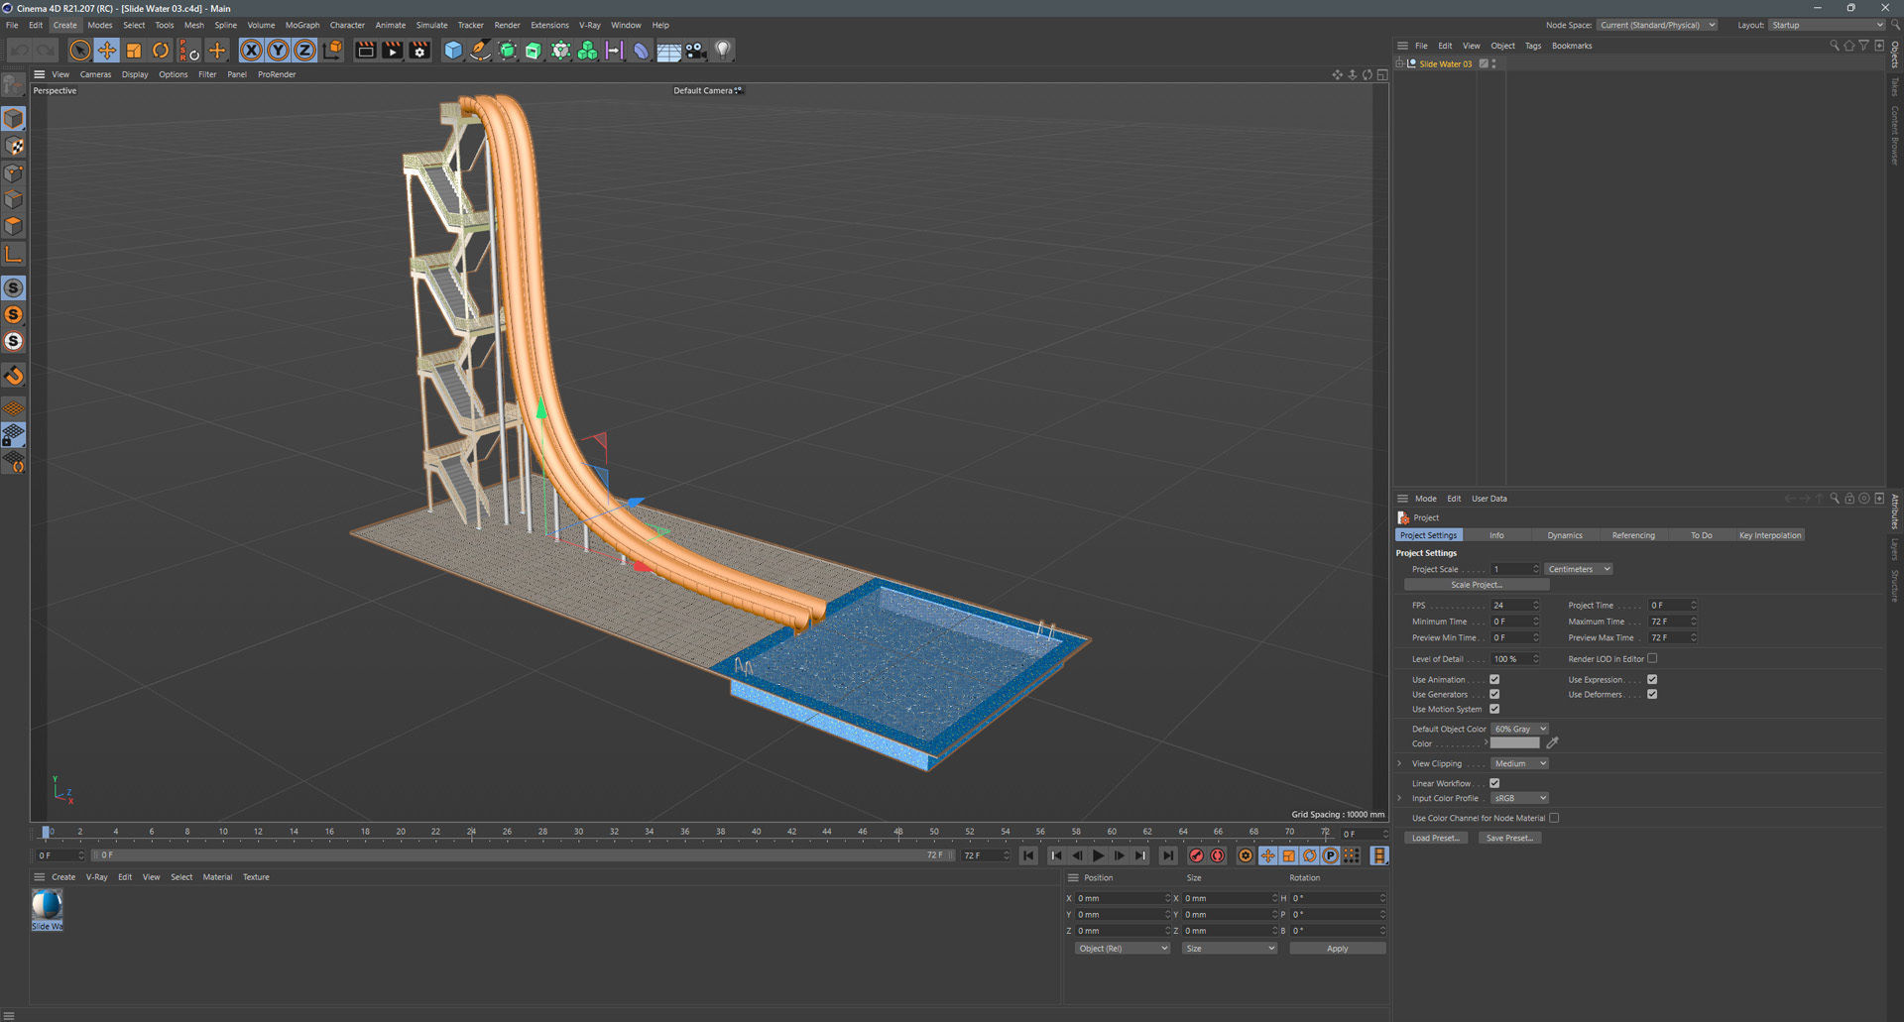Viewport: 1904px width, 1022px height.
Task: Open the Spline Pen tool
Action: coord(480,51)
